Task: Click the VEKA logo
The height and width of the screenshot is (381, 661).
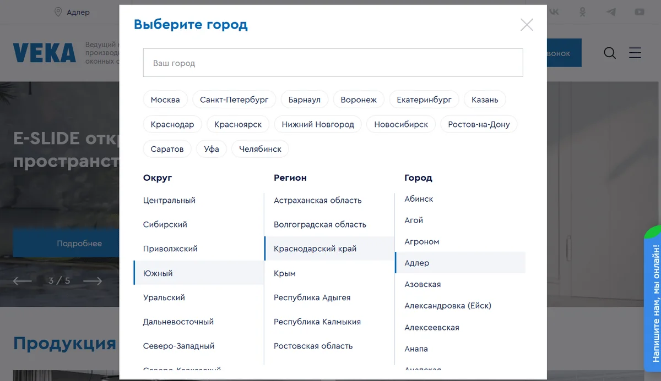Action: click(45, 53)
